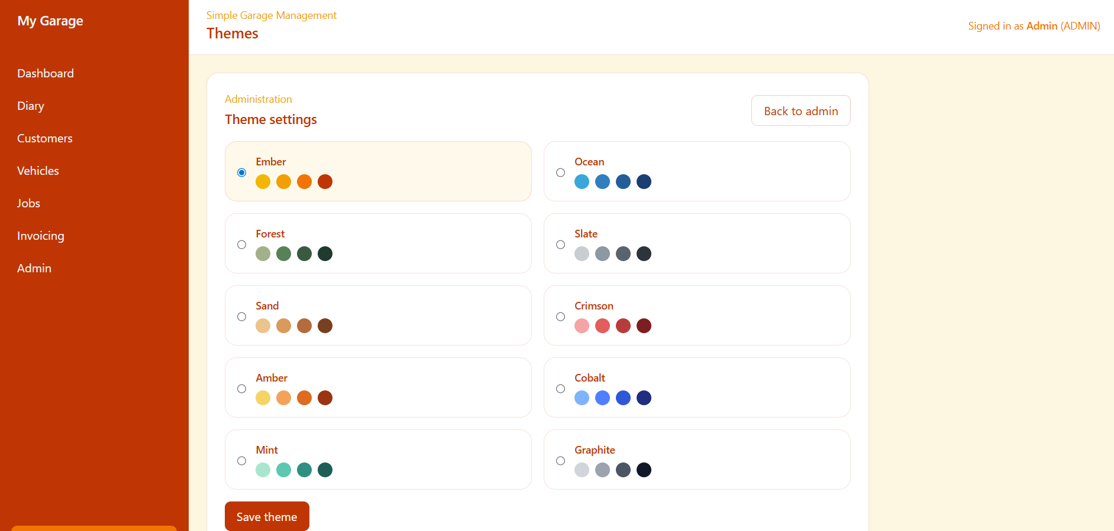Click darkest maroon swatch in Crimson
Screen dimensions: 1114x531
(x=644, y=326)
